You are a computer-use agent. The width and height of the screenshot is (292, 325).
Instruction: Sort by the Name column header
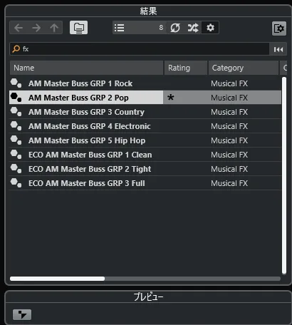(86, 68)
